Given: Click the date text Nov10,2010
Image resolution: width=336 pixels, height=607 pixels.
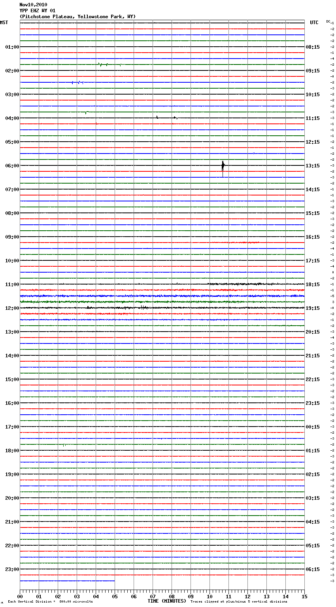Looking at the screenshot, I should click(33, 5).
